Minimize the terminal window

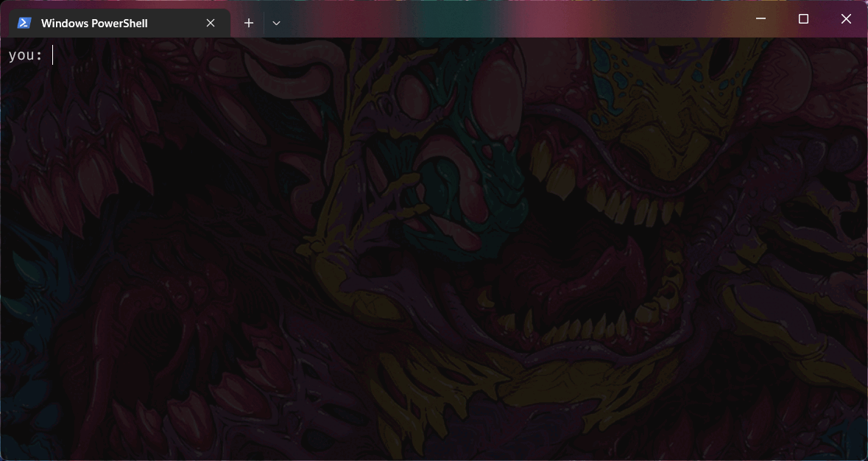[761, 19]
